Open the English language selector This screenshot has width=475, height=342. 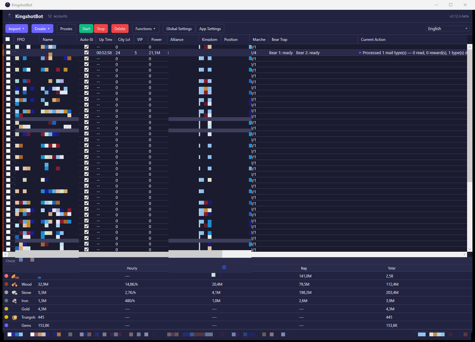pos(448,28)
